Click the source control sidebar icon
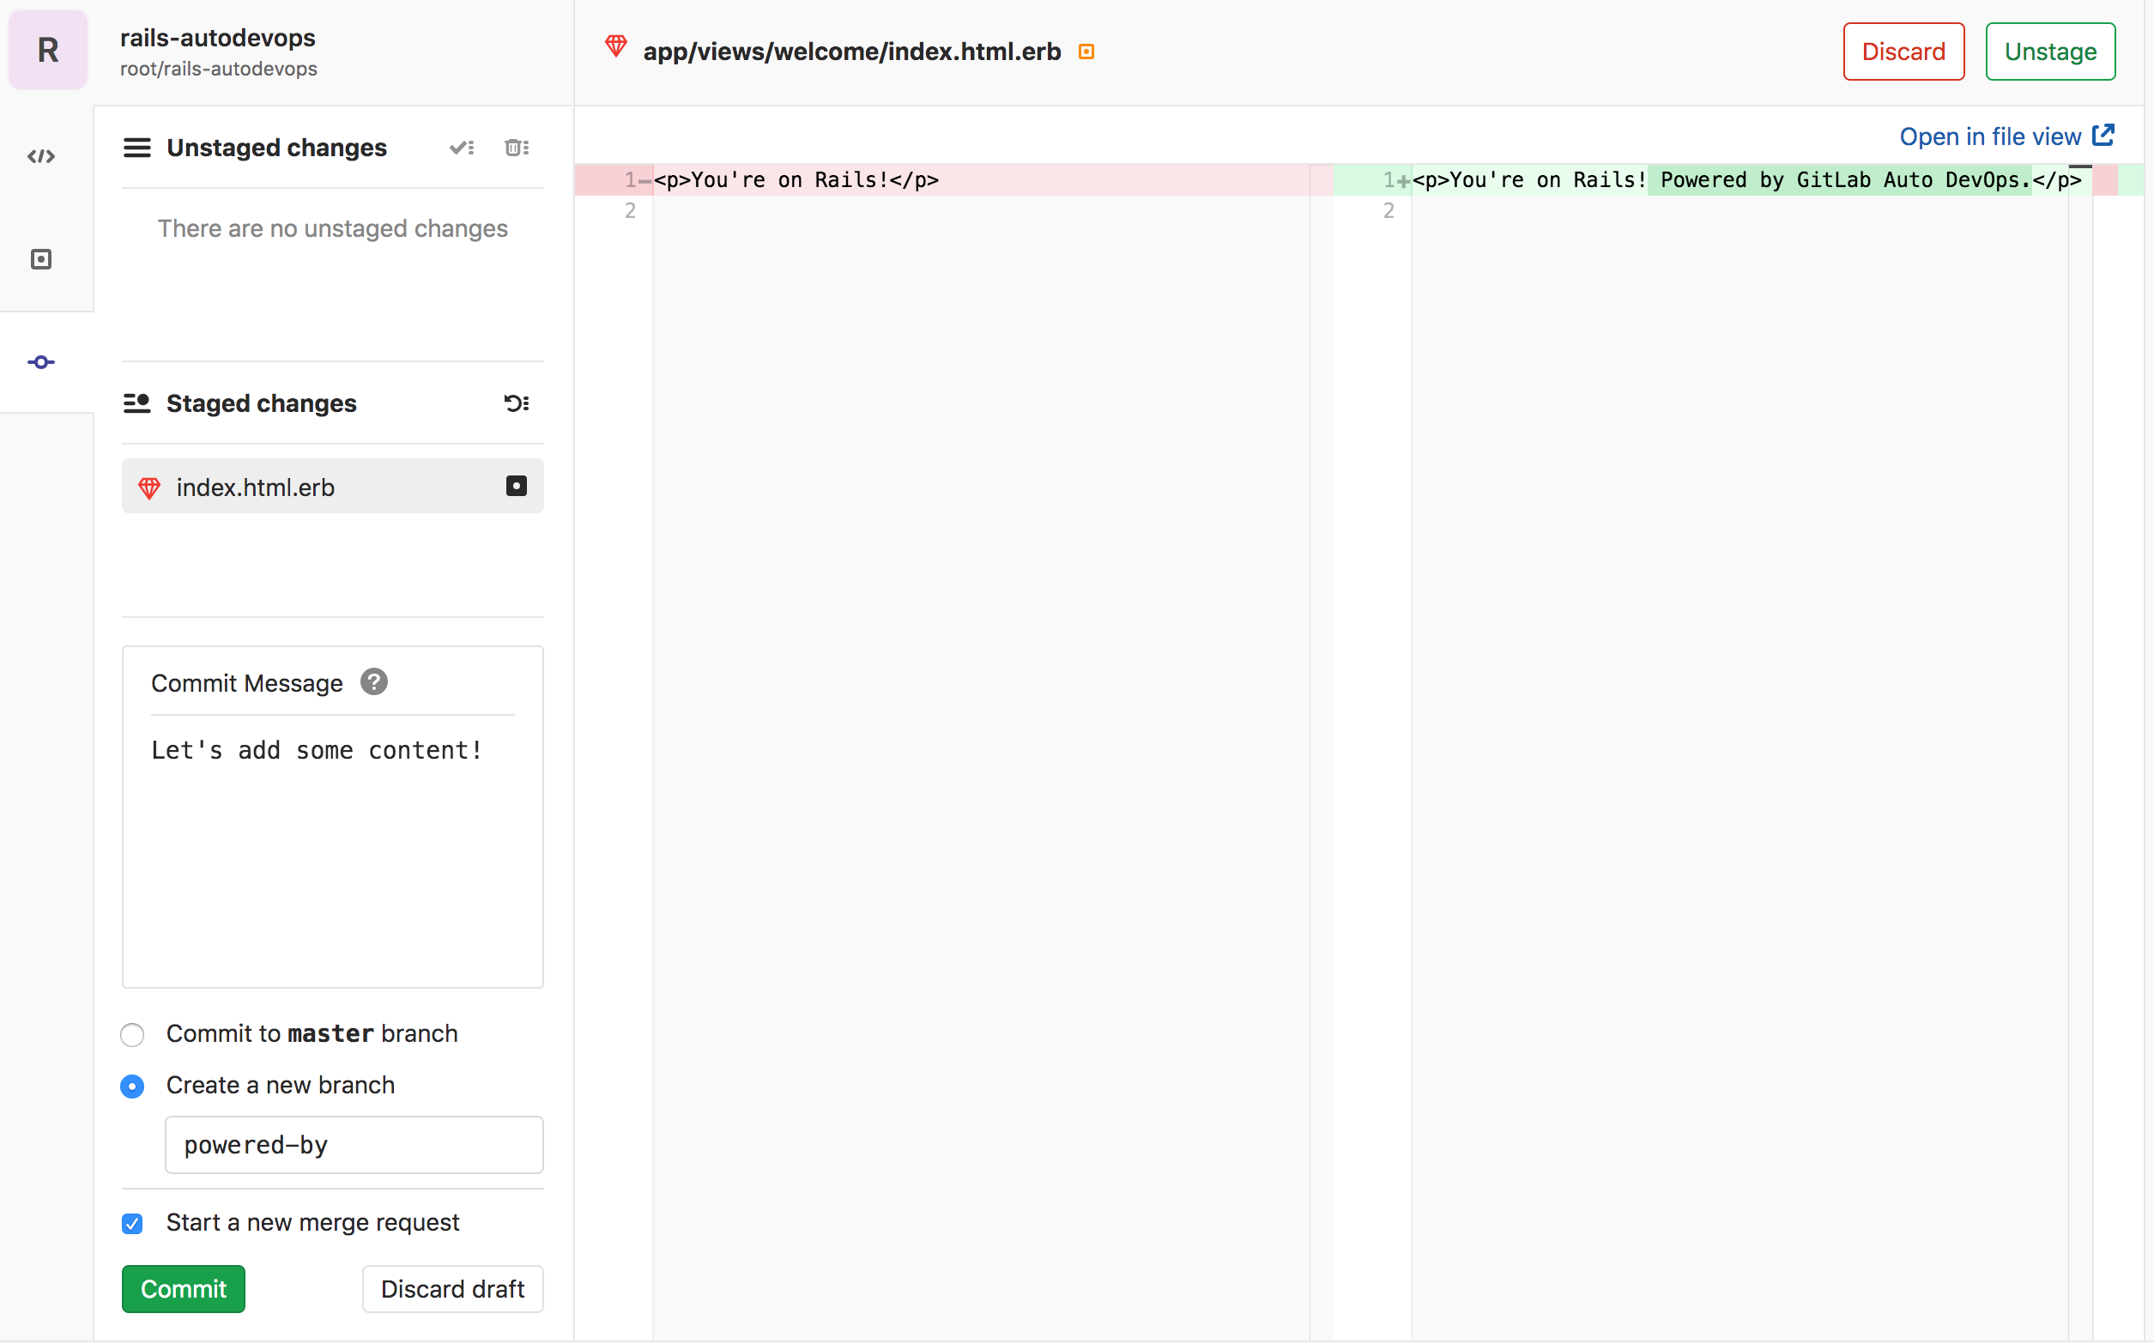The image size is (2154, 1344). [42, 360]
